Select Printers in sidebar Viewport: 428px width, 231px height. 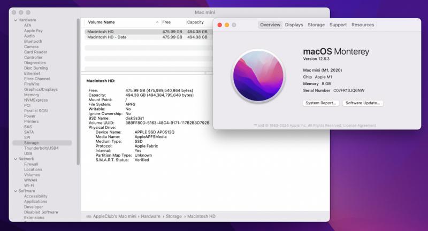pos(31,121)
